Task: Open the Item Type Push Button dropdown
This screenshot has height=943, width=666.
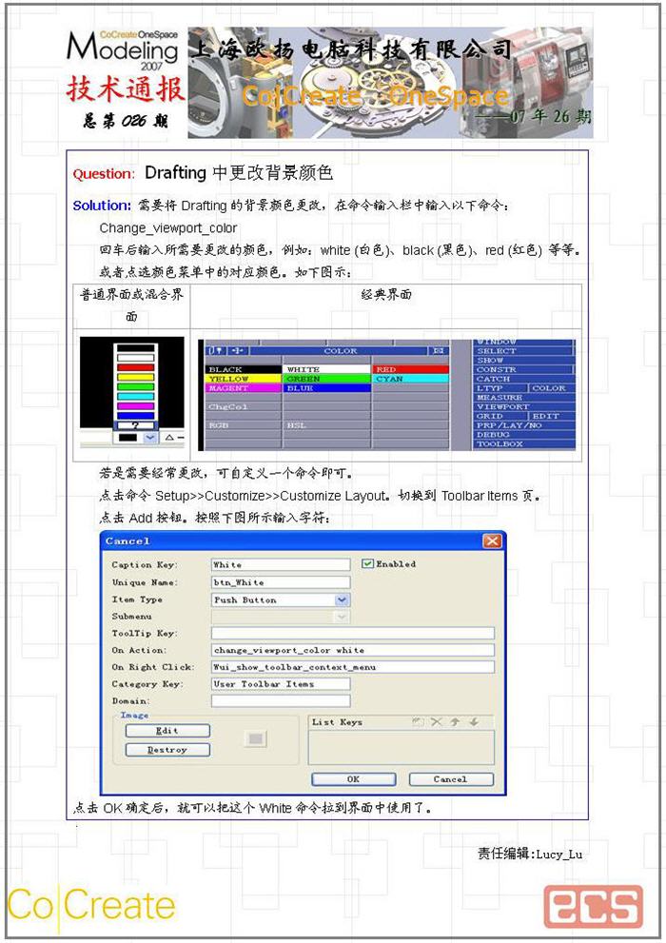Action: (342, 599)
